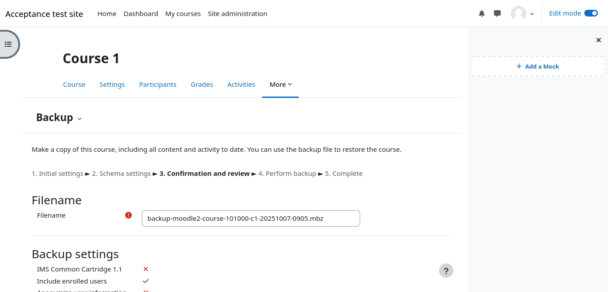Open Site administration menu item
The height and width of the screenshot is (292, 608).
(x=237, y=14)
